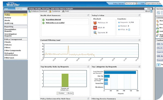Click the Help button
This screenshot has width=163, height=100.
point(148,9)
